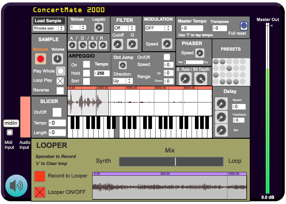Click the Oct Jump knob

(122, 65)
